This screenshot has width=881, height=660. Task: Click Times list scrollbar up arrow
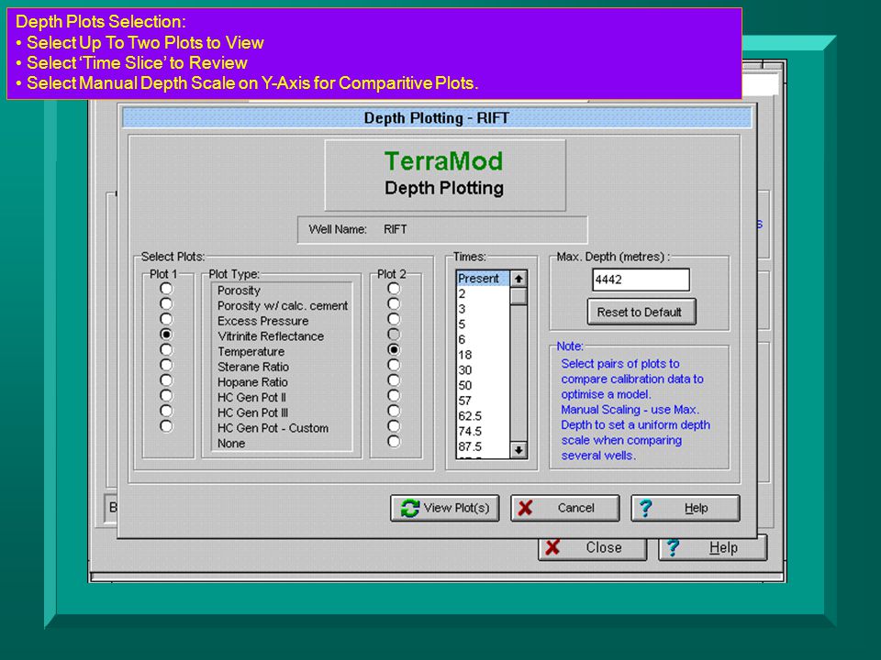(x=519, y=279)
